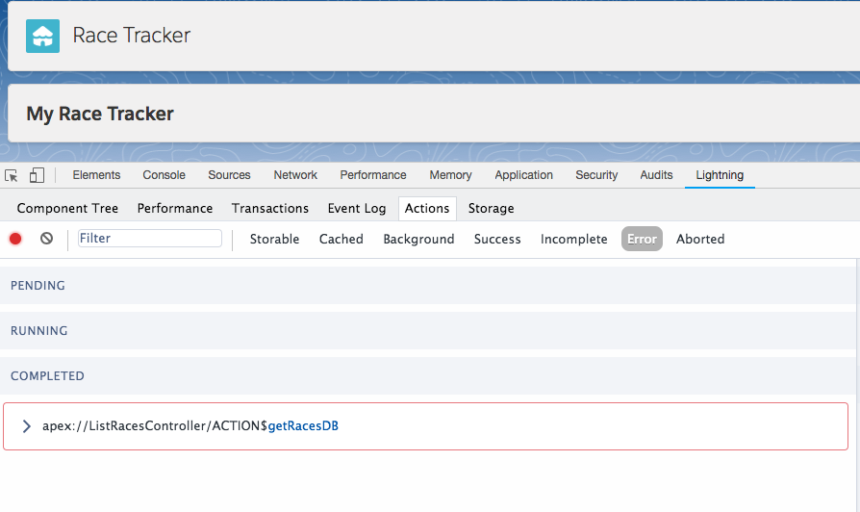
Task: Click the Race Tracker app logo icon
Action: [x=42, y=36]
